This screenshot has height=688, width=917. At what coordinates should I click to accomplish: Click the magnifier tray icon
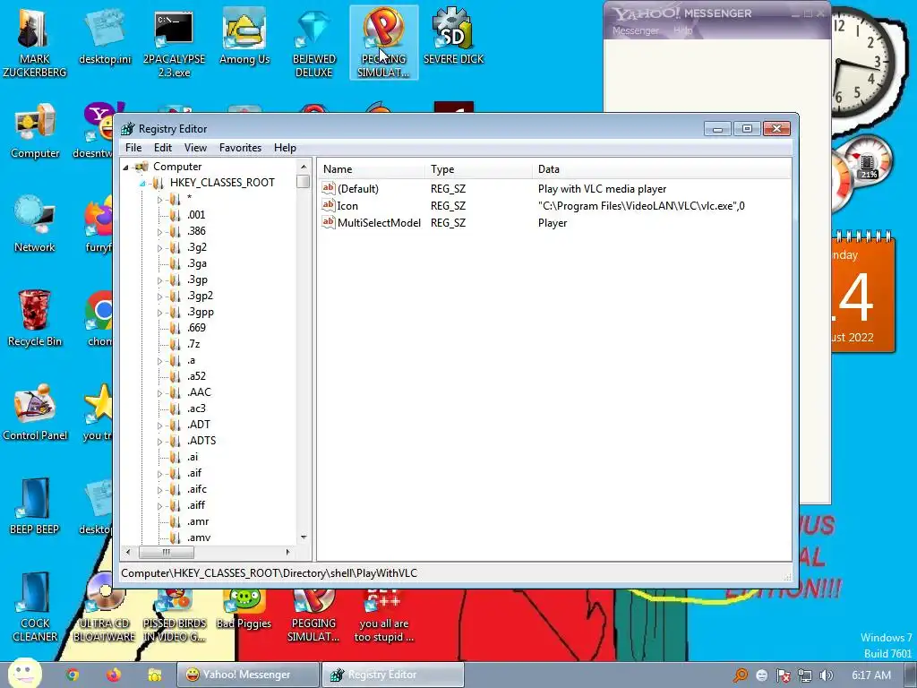coord(741,675)
